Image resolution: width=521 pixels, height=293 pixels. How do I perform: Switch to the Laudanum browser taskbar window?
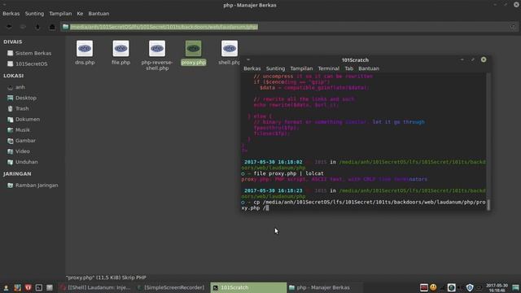[96, 287]
